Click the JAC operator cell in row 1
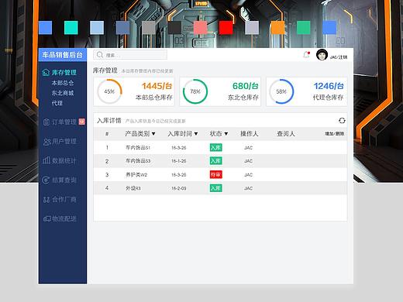Viewport: 403px width, 302px height. pyautogui.click(x=248, y=148)
